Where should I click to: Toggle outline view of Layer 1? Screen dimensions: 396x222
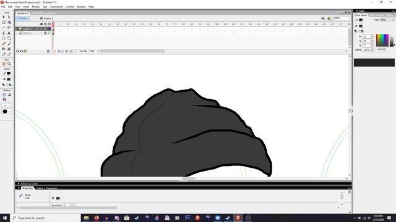pos(49,33)
